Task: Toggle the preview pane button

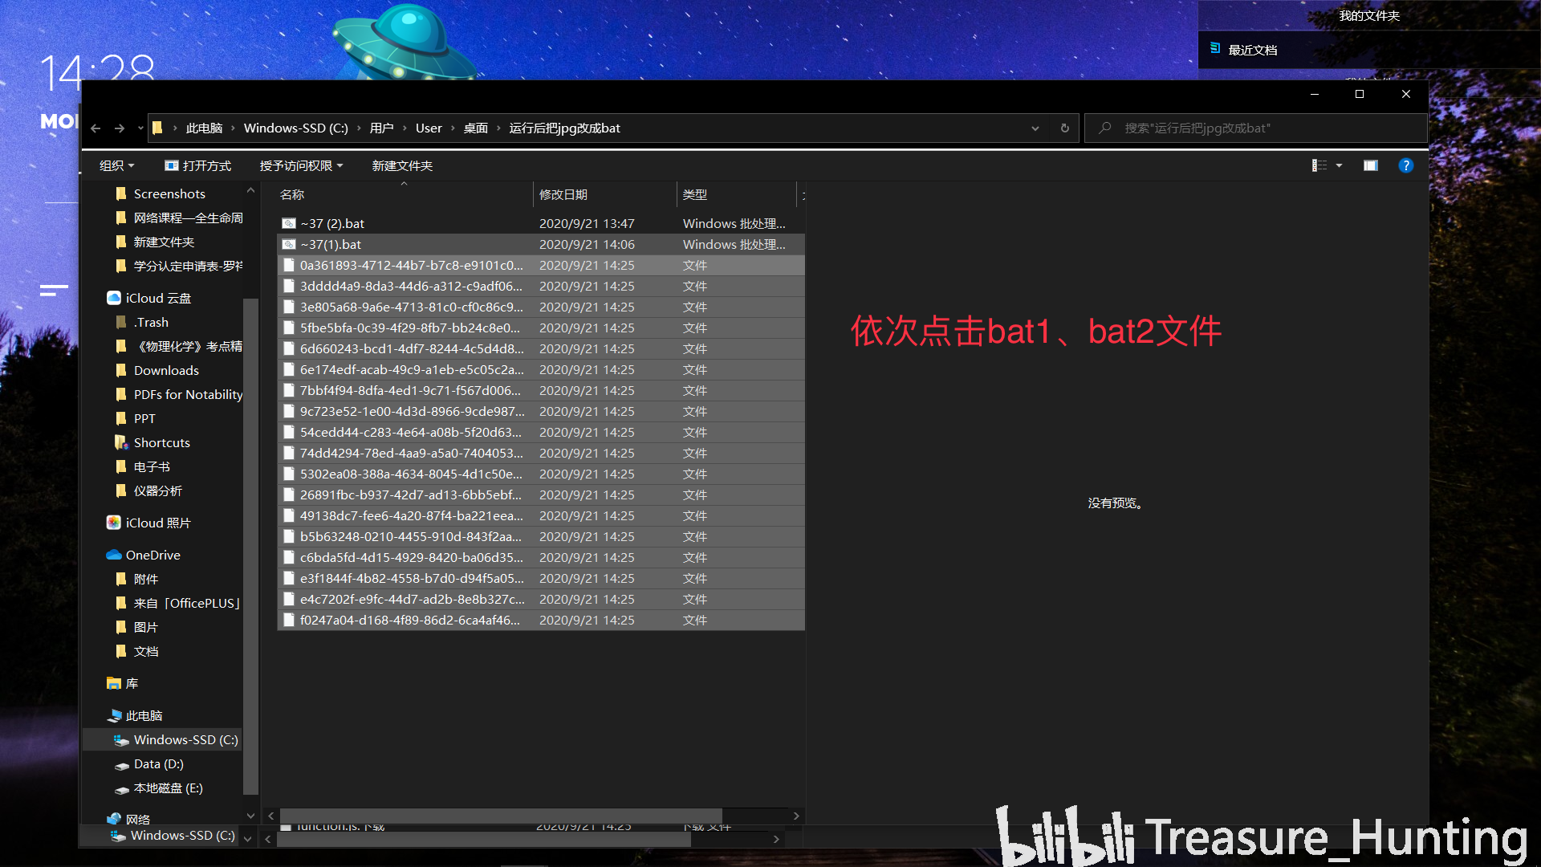Action: click(1370, 165)
